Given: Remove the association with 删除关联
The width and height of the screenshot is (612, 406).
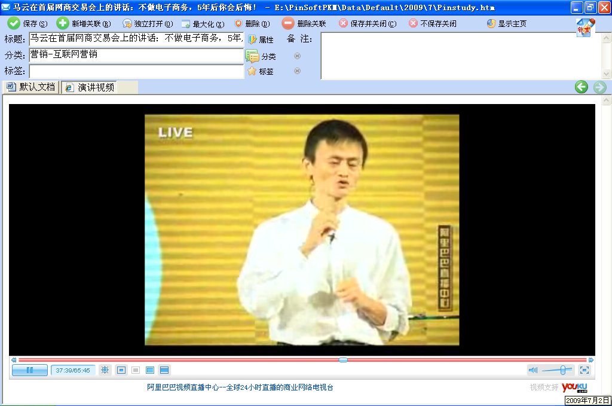Looking at the screenshot, I should tap(304, 24).
